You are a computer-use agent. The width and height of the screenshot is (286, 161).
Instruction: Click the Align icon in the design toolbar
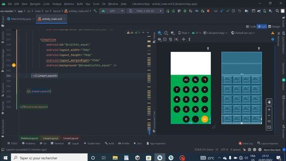[x=184, y=39]
